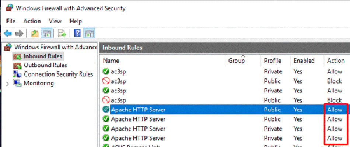The width and height of the screenshot is (350, 147).
Task: Select Outbound Rules in the tree
Action: pyautogui.click(x=45, y=65)
